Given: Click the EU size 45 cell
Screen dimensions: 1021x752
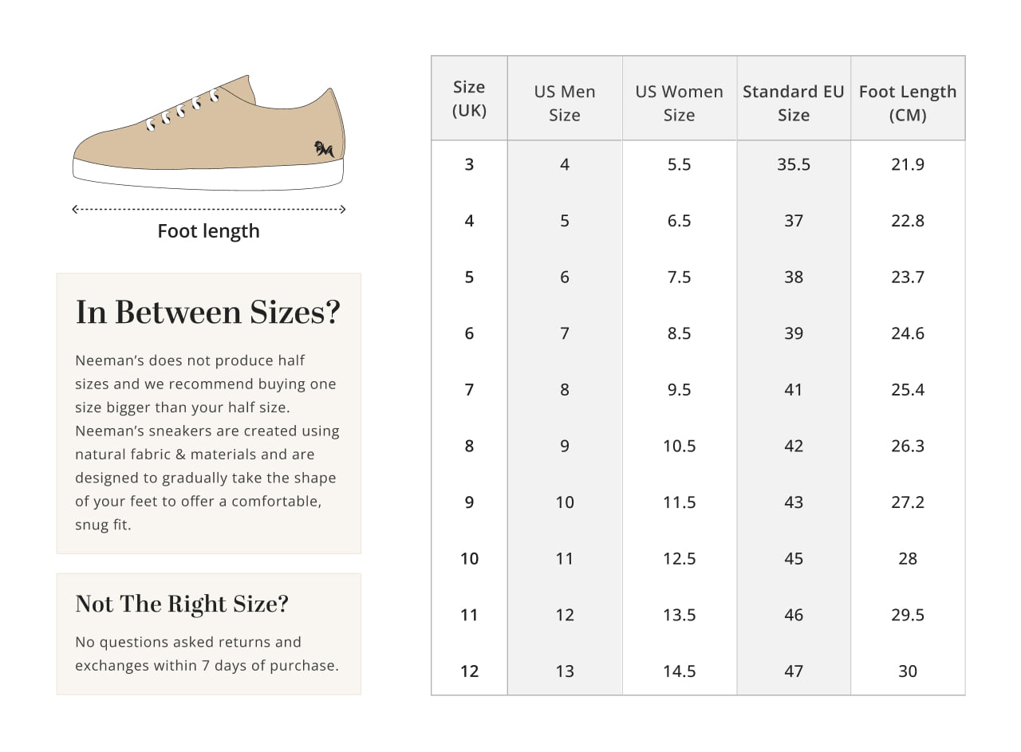Looking at the screenshot, I should pyautogui.click(x=793, y=558).
